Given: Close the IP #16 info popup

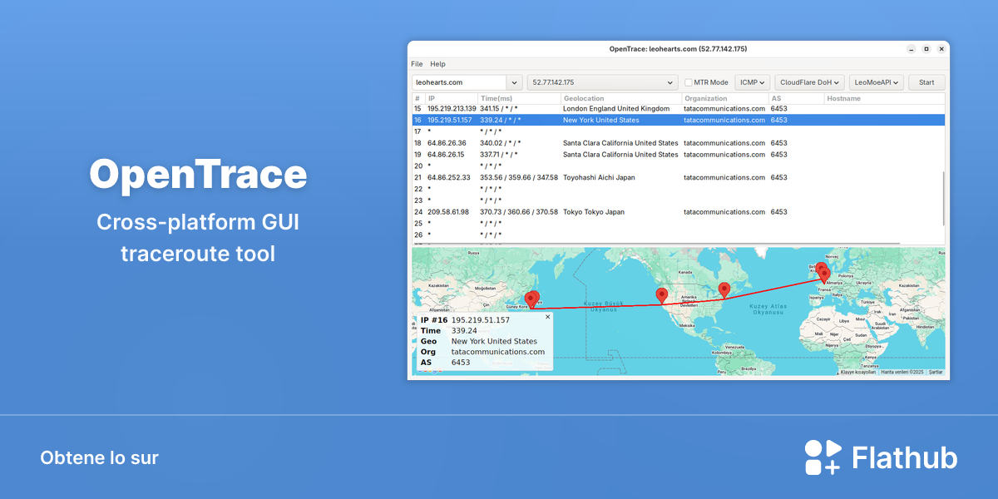Looking at the screenshot, I should click(x=547, y=317).
